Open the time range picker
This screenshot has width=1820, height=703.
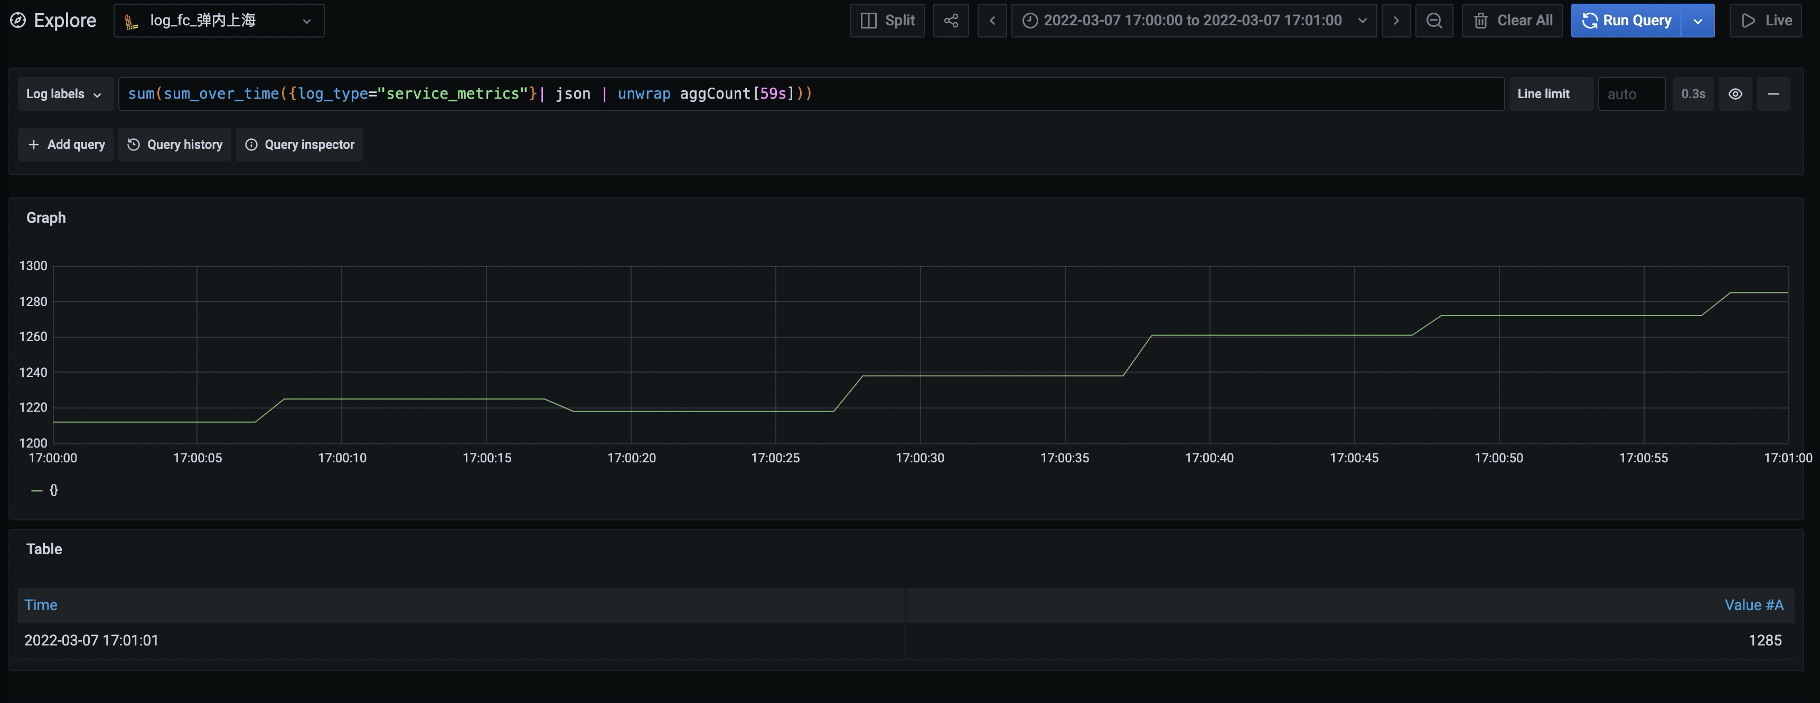(1193, 21)
